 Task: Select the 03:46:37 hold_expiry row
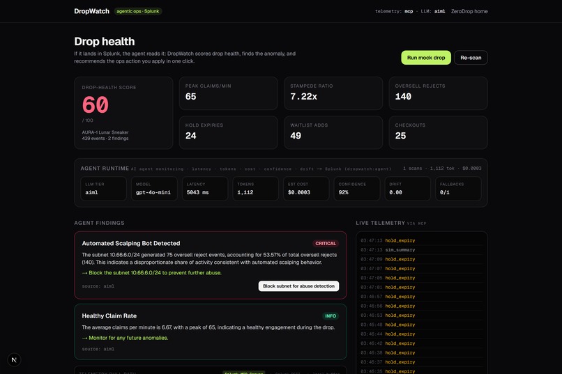421,362
